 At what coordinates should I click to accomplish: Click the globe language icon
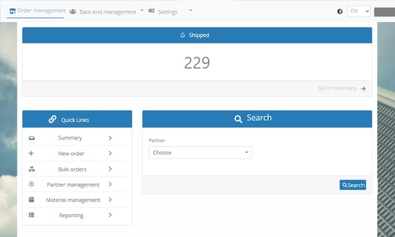340,11
